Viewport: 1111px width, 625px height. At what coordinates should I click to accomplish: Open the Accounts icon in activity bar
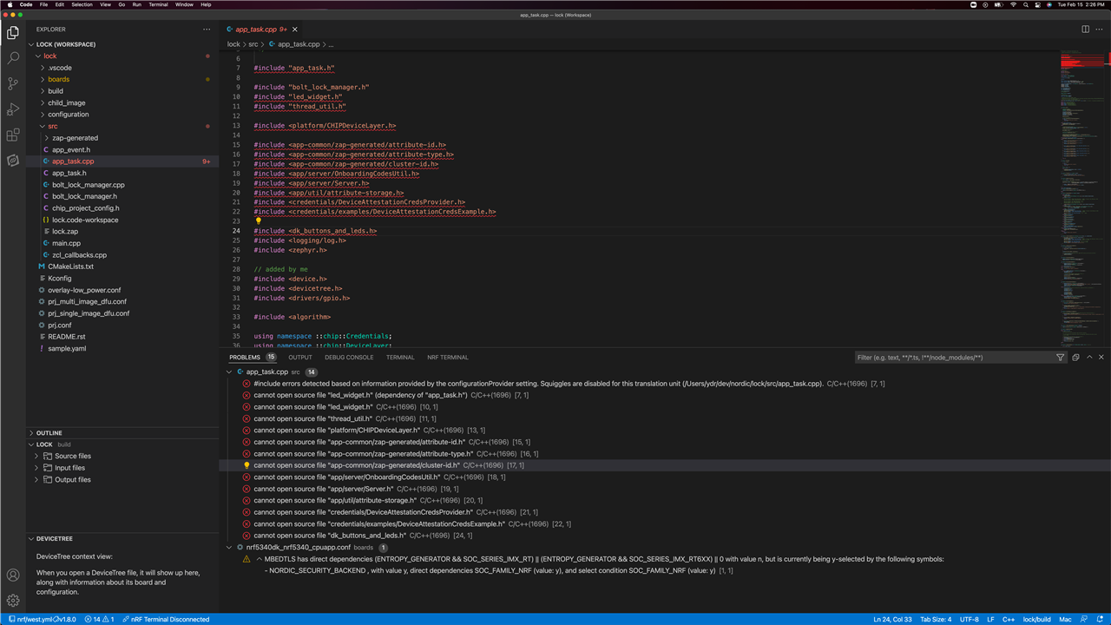pos(13,575)
